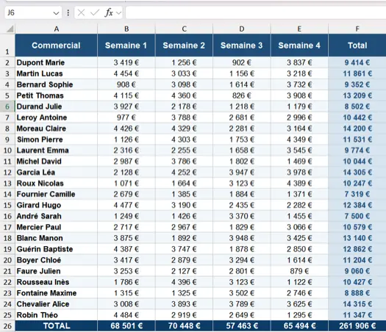The image size is (386, 332).
Task: Select row 1 header
Action: point(7,46)
